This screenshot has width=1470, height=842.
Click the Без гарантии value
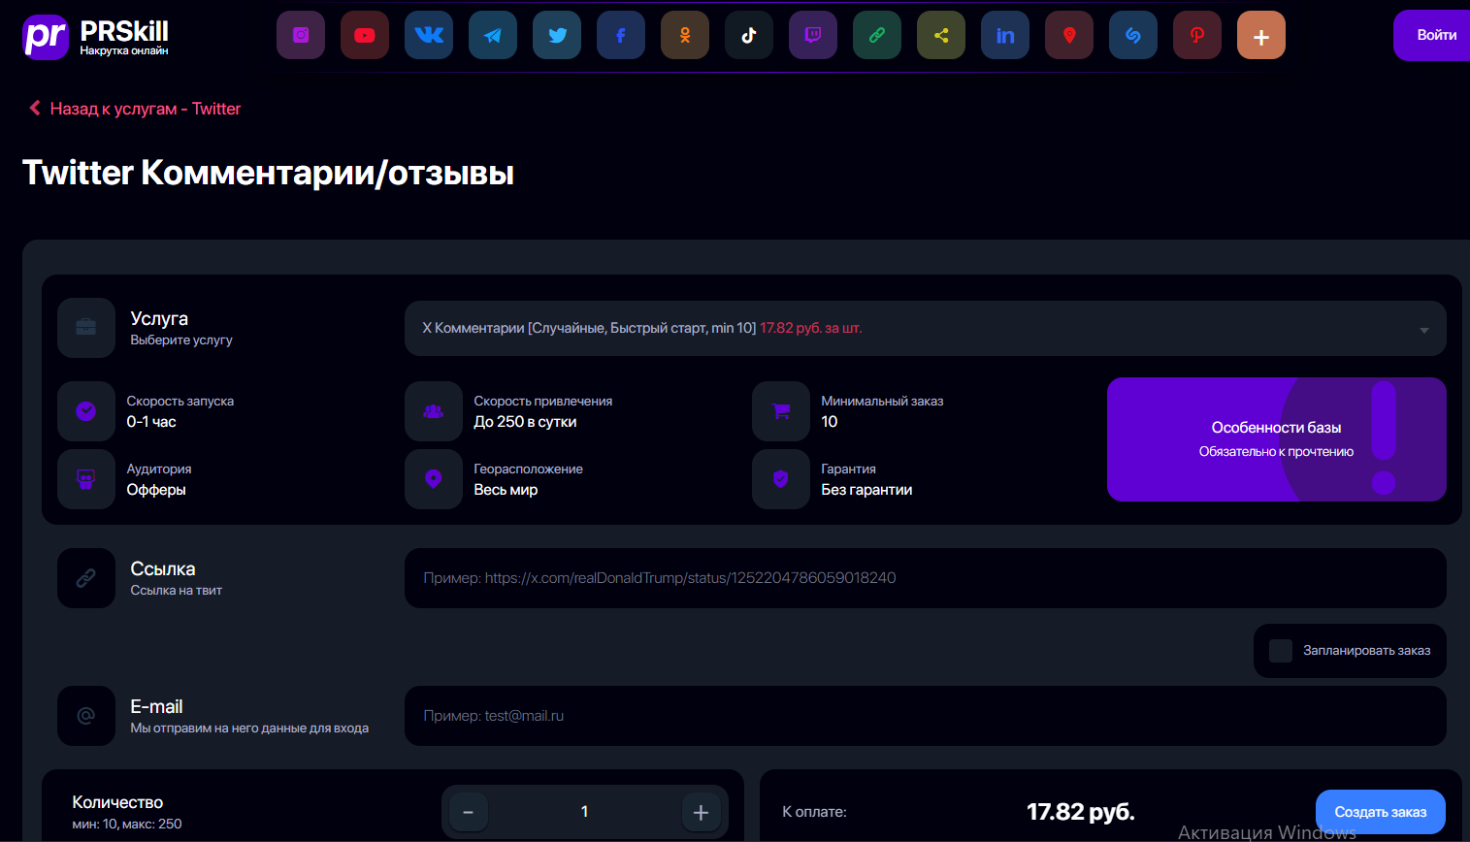click(866, 490)
